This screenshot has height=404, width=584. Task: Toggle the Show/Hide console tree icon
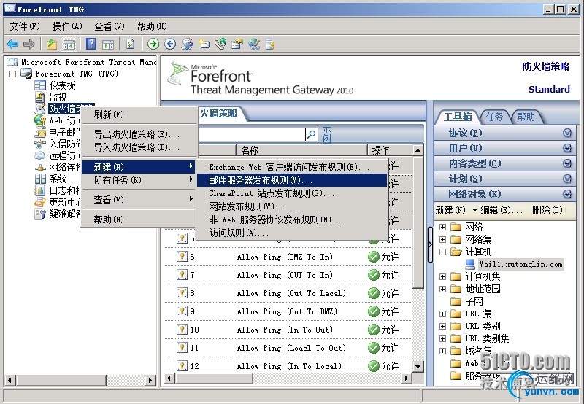pos(69,44)
